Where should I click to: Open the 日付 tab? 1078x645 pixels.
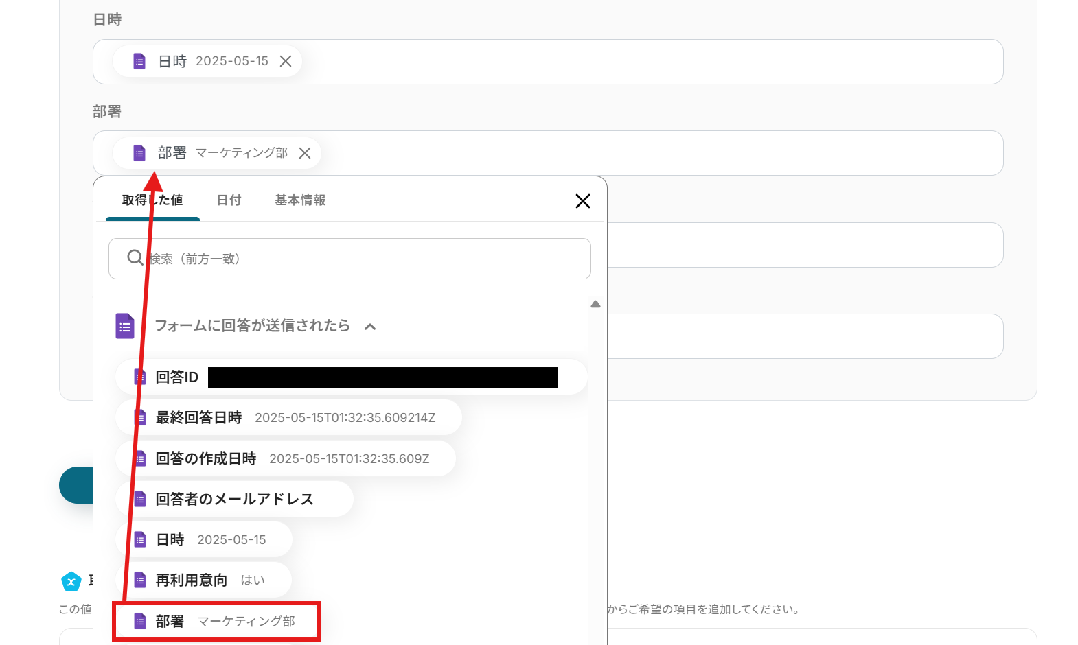click(229, 200)
